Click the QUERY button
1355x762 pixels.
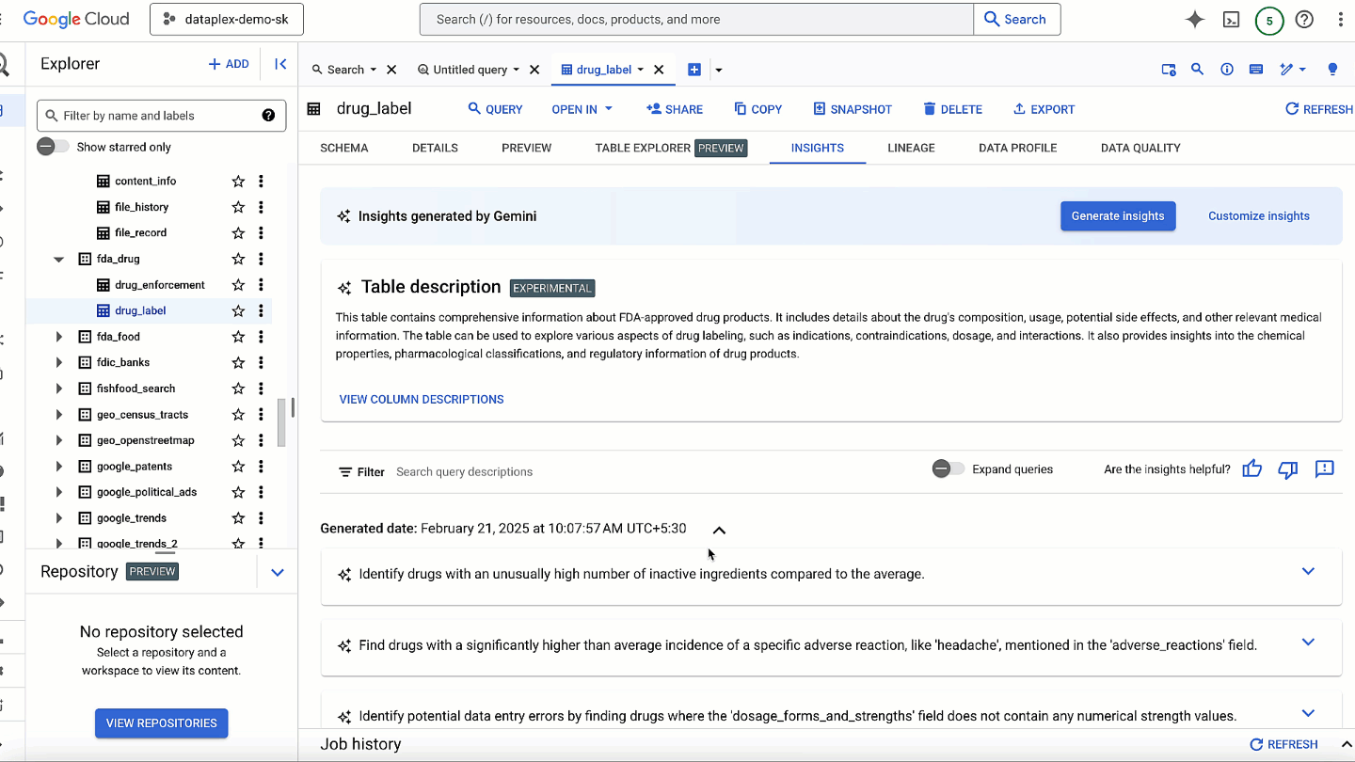pos(495,109)
